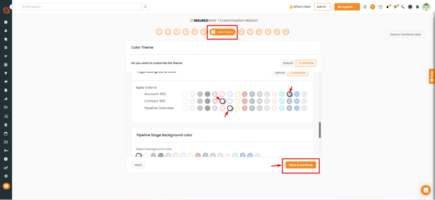Go to step 9 of the mission
Image resolution: width=435 pixels, height=200 pixels.
250,31
